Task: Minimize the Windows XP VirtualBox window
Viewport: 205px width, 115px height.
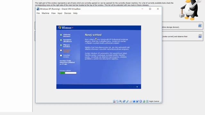Action: click(x=142, y=9)
